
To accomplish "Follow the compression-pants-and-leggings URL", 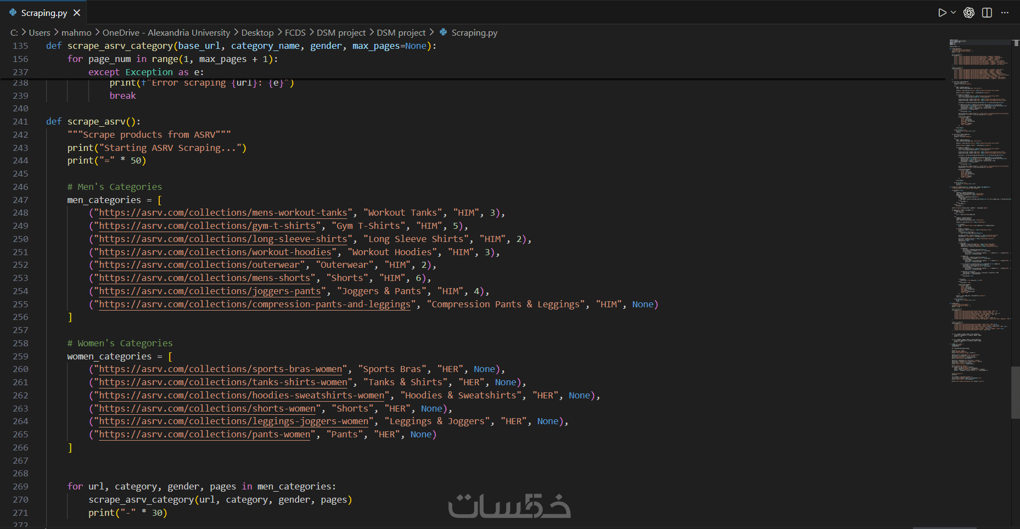I will tap(255, 305).
